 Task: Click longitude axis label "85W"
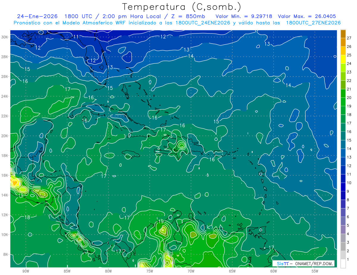[x=67, y=271]
